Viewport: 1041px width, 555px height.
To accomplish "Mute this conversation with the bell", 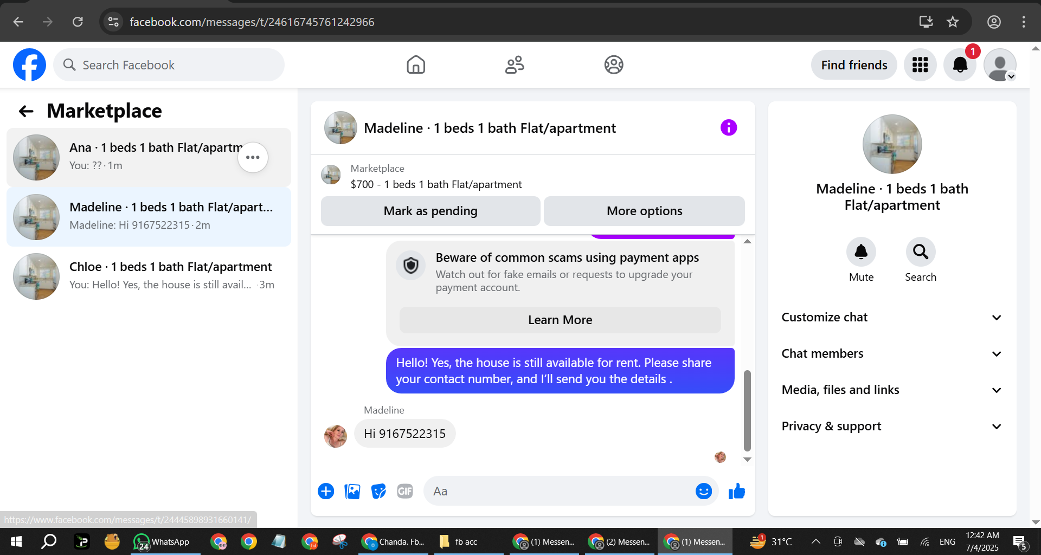I will [861, 251].
